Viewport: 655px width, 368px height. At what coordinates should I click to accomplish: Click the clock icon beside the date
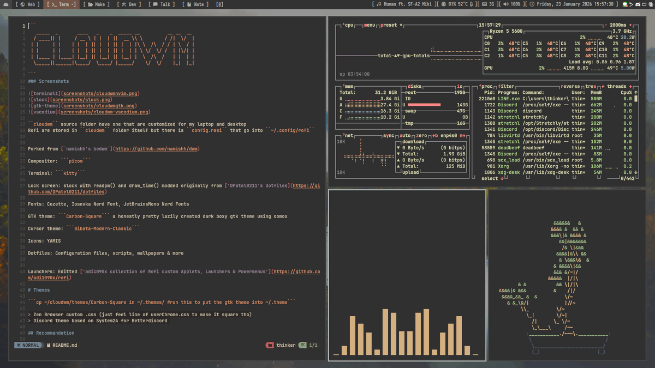532,4
